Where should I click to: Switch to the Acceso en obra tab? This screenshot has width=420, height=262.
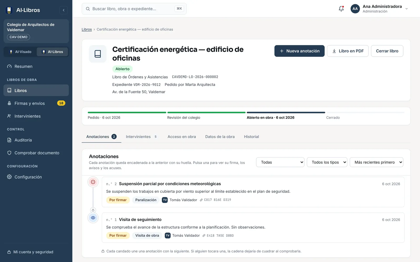(182, 137)
